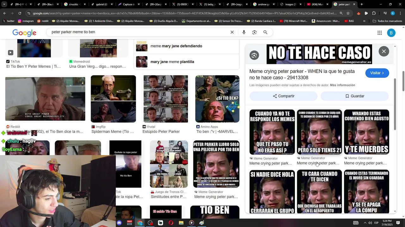Open the Paint palette taskbar icon
The image size is (405, 227).
click(x=202, y=223)
